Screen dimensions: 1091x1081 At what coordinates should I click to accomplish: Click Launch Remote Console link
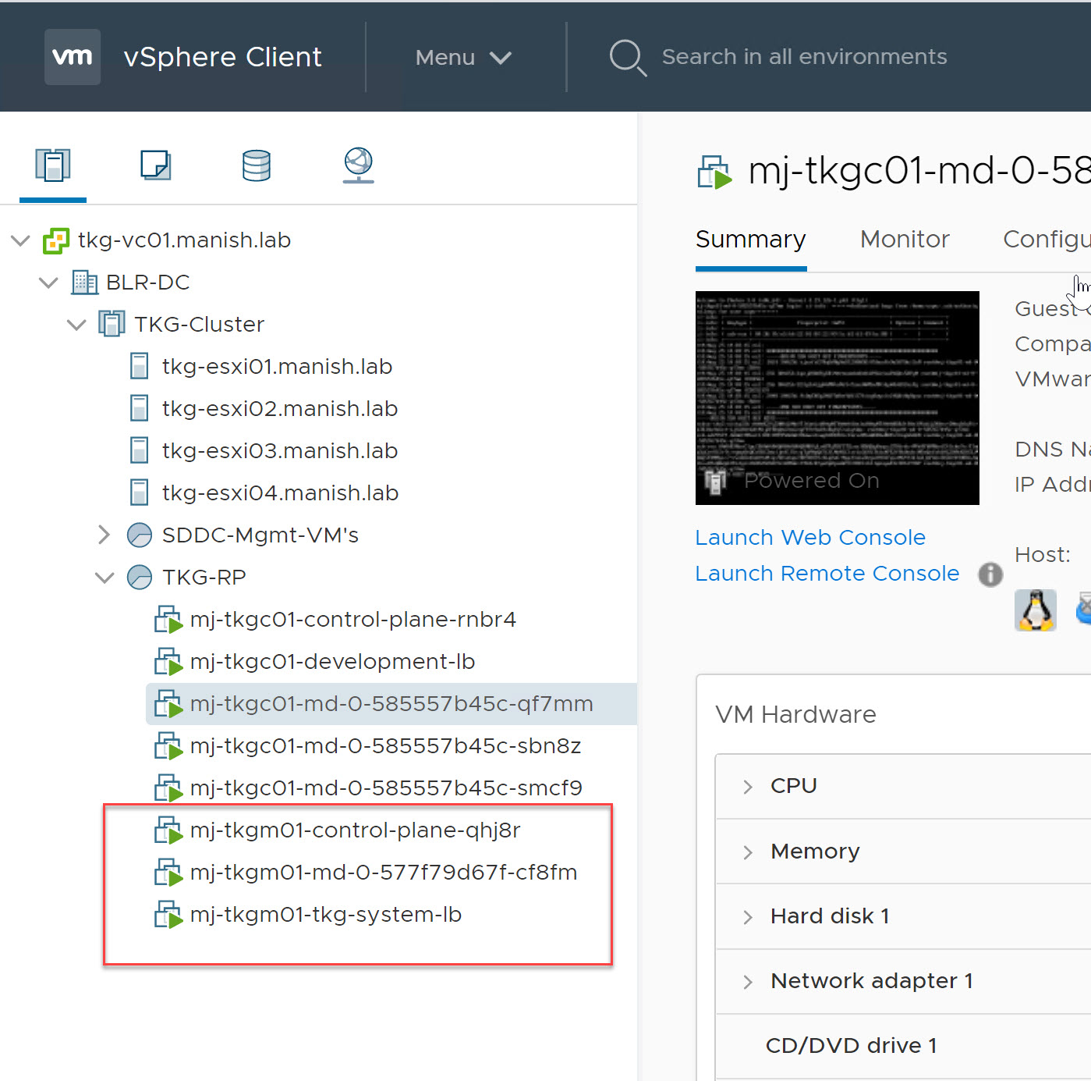(827, 574)
